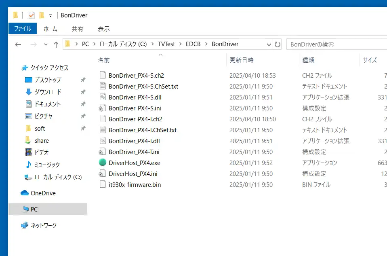387x256 pixels.
Task: Switch to the ホーム ribbon tab
Action: [50, 29]
